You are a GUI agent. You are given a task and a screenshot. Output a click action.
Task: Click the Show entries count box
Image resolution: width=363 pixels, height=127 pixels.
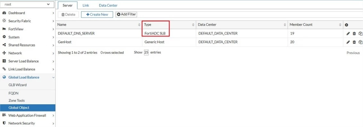coord(146,52)
